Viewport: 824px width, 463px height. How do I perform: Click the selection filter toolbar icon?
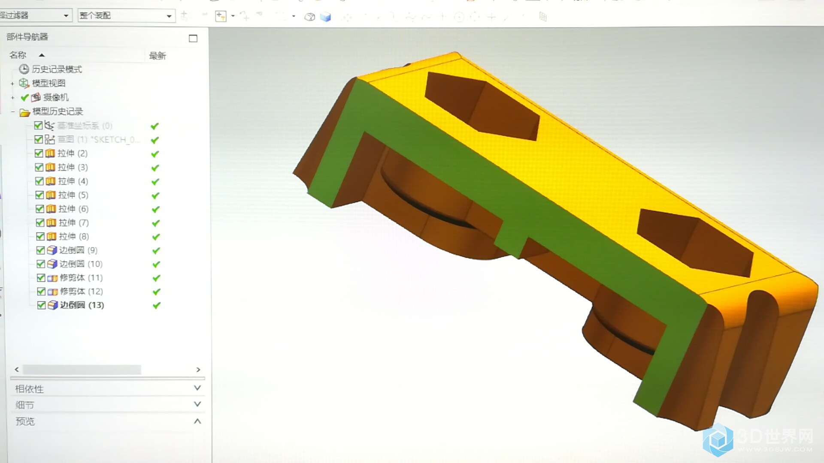(221, 16)
